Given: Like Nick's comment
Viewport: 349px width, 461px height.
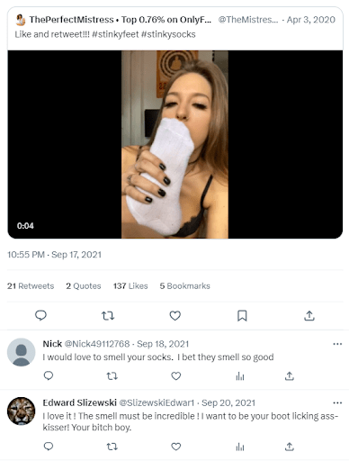Looking at the screenshot, I should tap(176, 376).
